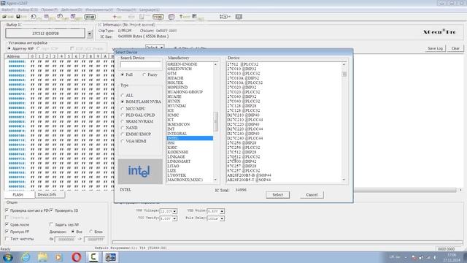Click the last gray toolbar icon

(x=239, y=17)
